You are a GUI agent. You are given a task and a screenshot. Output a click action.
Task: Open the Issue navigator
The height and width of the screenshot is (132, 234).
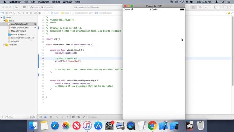(x=19, y=13)
